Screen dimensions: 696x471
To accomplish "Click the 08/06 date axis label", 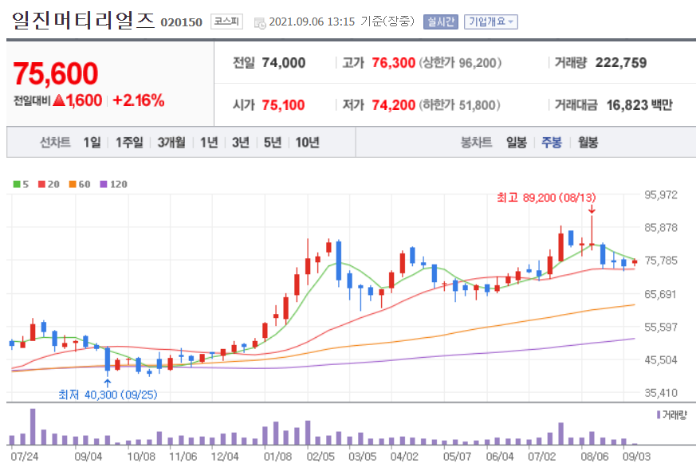I will click(595, 457).
